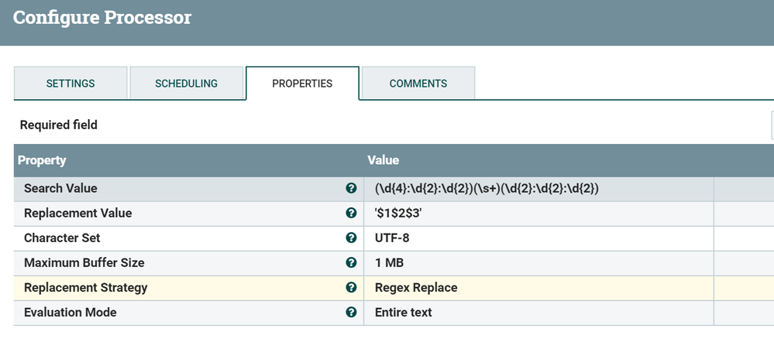Screen dimensions: 774x342
Task: Click help icon for Replacement Value
Action: coord(351,214)
